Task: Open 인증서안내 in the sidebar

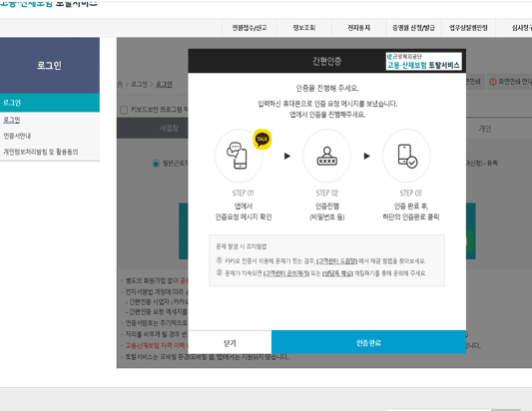Action: pyautogui.click(x=17, y=136)
